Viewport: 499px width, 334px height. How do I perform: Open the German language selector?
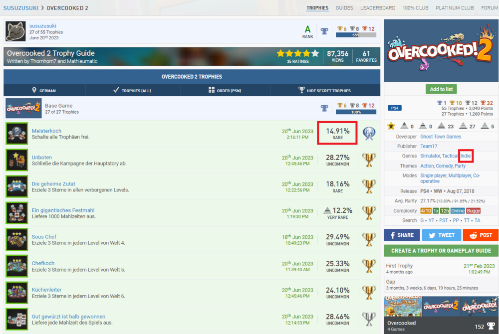(44, 90)
